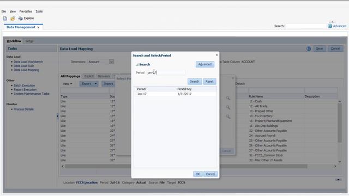Select the 14 - FG Inventory rule row
The width and height of the screenshot is (349, 196).
tap(261, 116)
